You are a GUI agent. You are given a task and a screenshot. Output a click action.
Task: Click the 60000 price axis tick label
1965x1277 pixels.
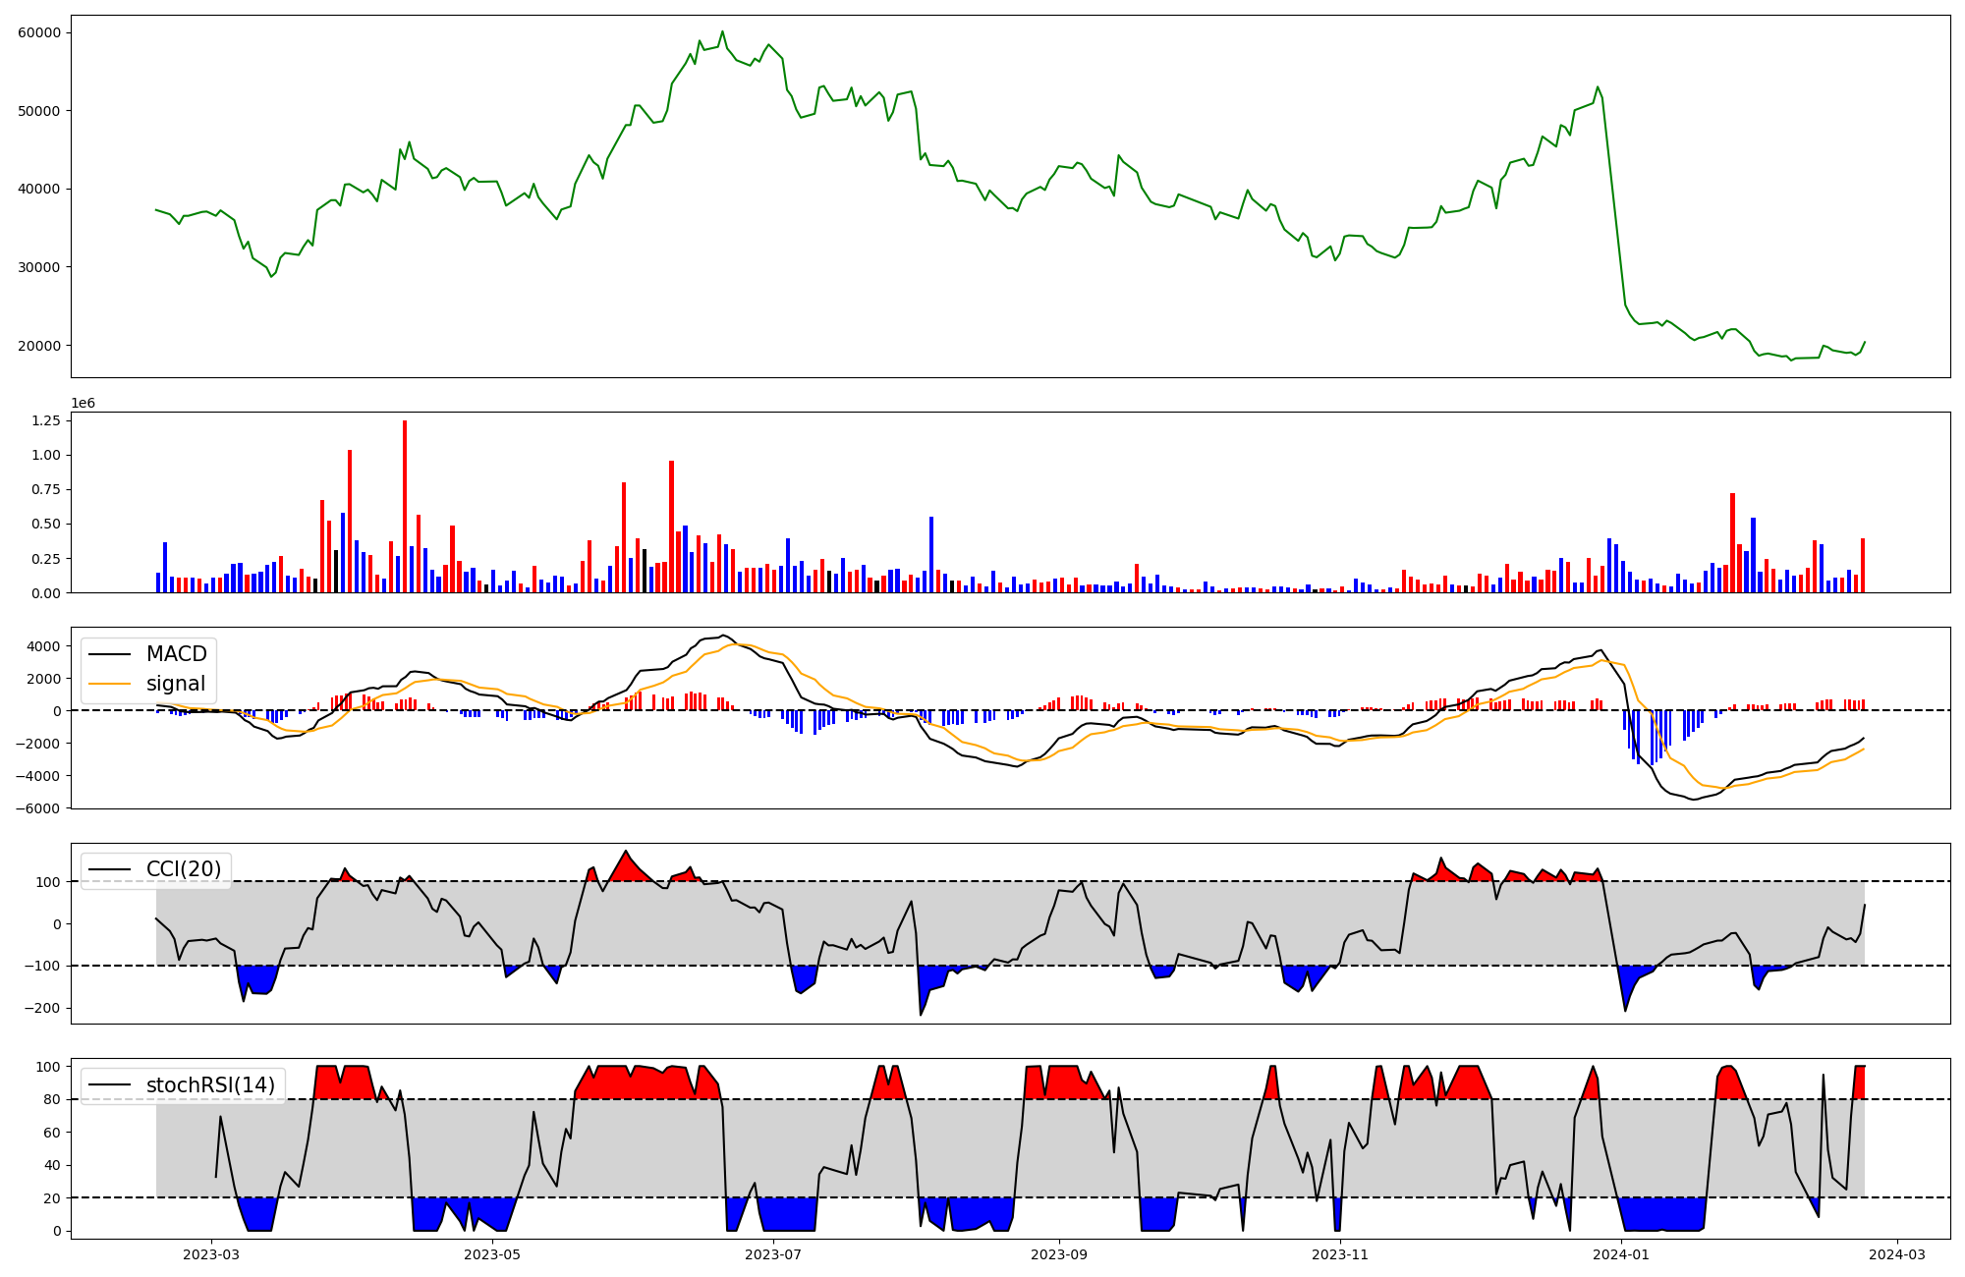tap(39, 32)
